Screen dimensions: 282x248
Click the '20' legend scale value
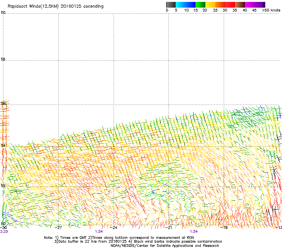tap(205, 10)
